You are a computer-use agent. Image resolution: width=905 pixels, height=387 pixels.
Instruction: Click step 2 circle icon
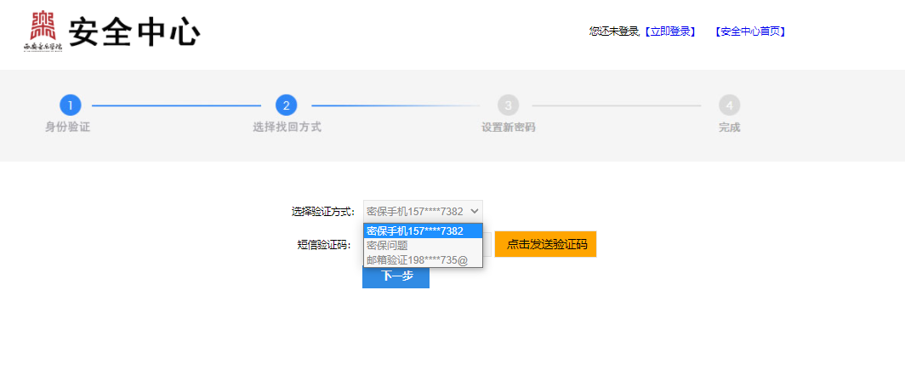287,105
